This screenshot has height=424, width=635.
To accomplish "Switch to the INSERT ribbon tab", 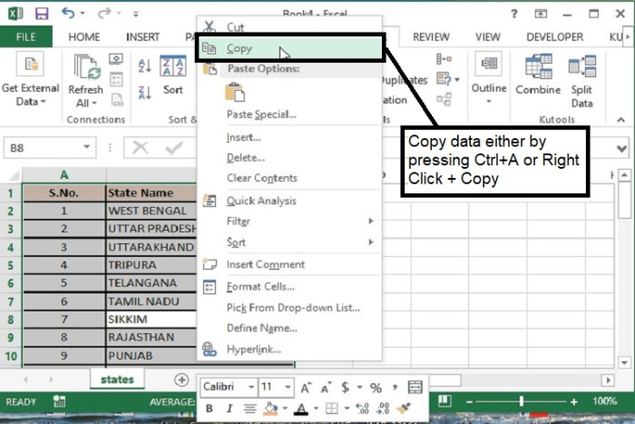I will (142, 37).
